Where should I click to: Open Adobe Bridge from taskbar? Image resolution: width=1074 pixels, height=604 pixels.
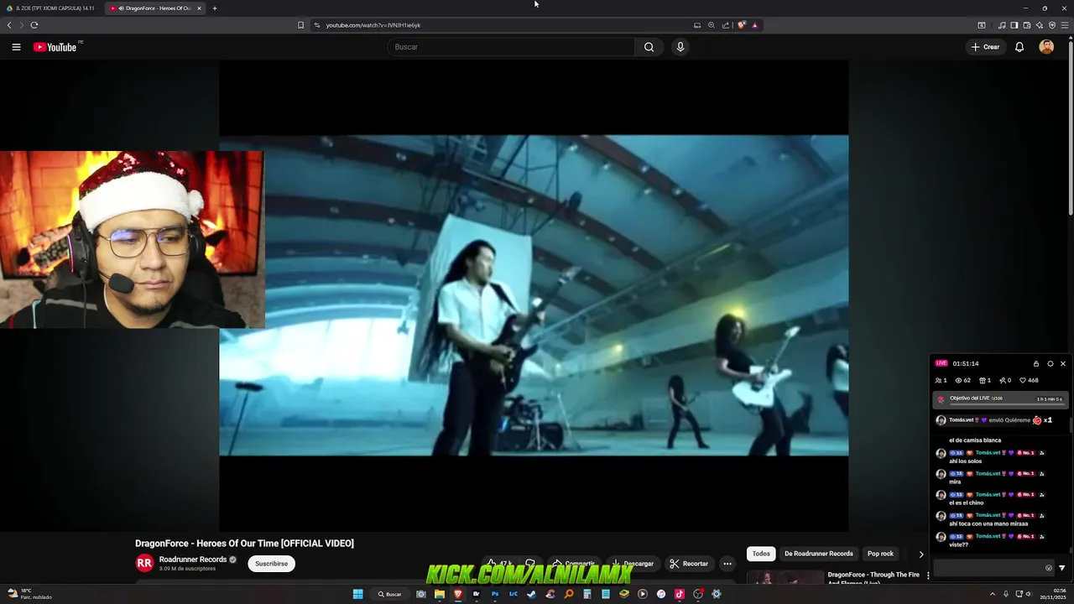477,594
